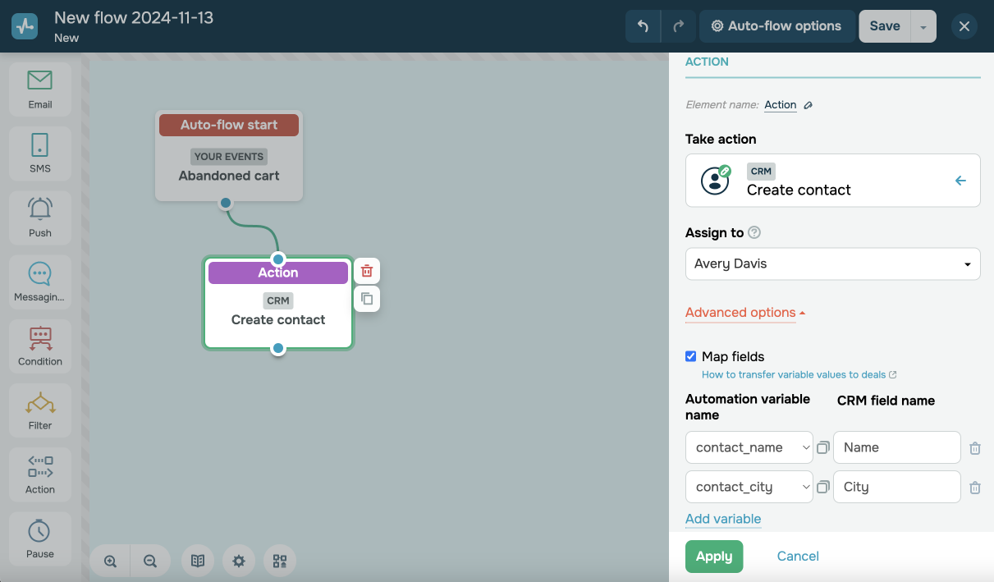The image size is (994, 582).
Task: Click the Assign to help icon
Action: pos(754,232)
